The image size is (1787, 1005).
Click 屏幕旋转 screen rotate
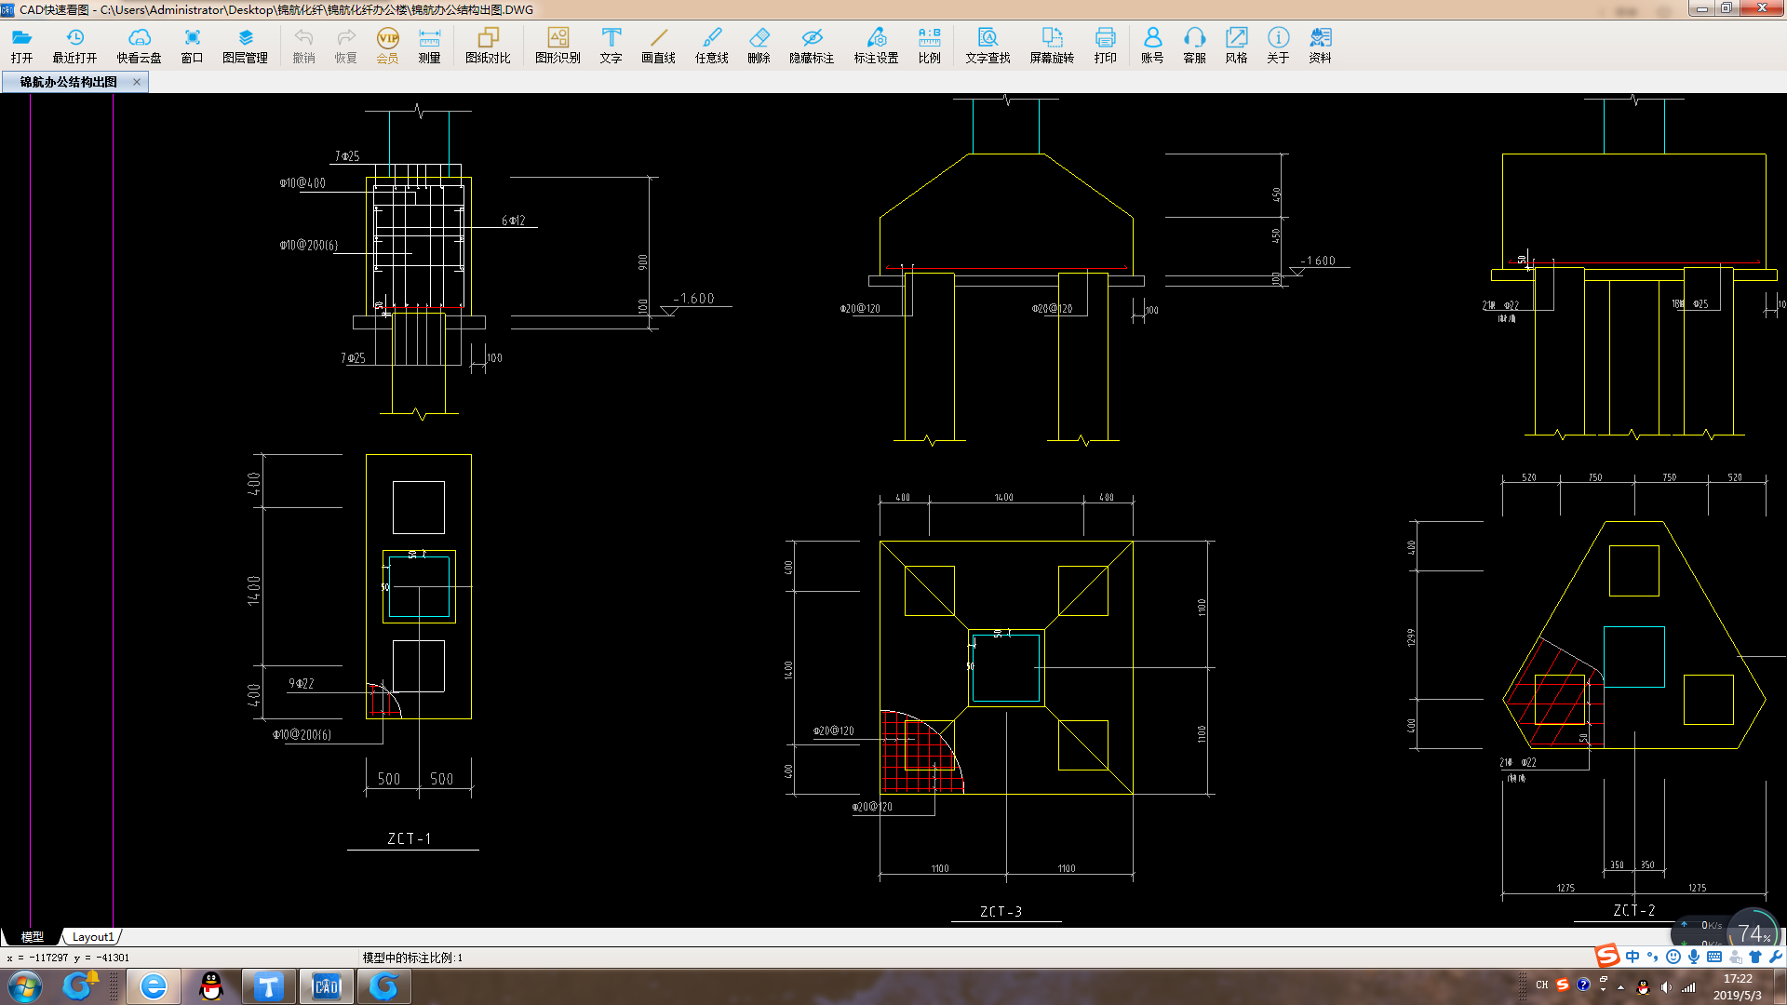(x=1052, y=45)
